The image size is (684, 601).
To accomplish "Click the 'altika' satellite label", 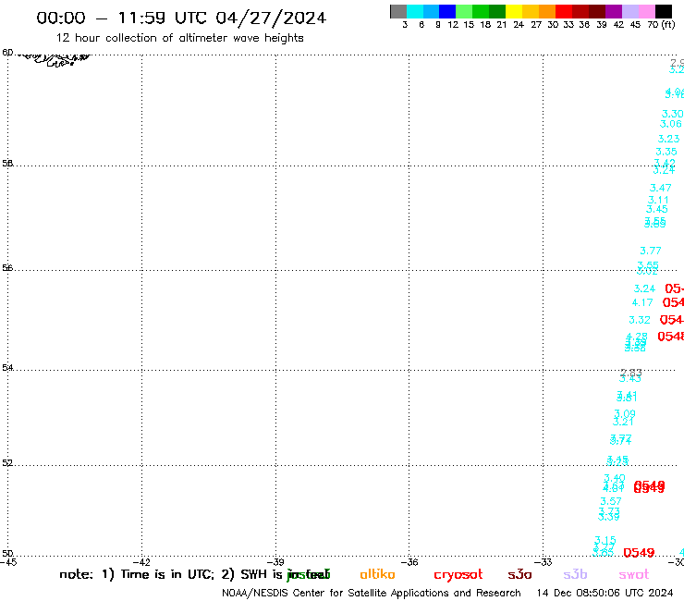I will tap(377, 574).
